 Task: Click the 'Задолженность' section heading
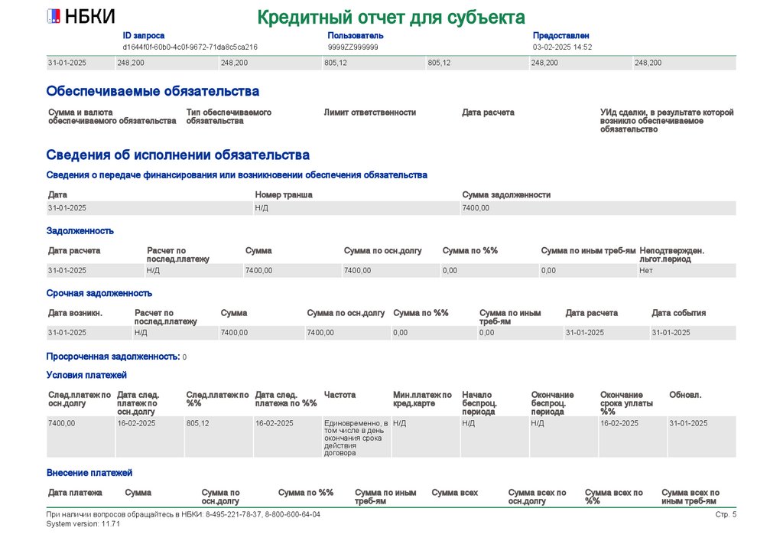80,231
